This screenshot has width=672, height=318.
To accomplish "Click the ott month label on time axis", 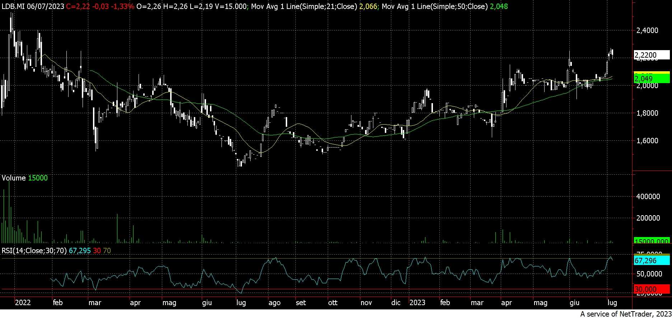I will [333, 303].
